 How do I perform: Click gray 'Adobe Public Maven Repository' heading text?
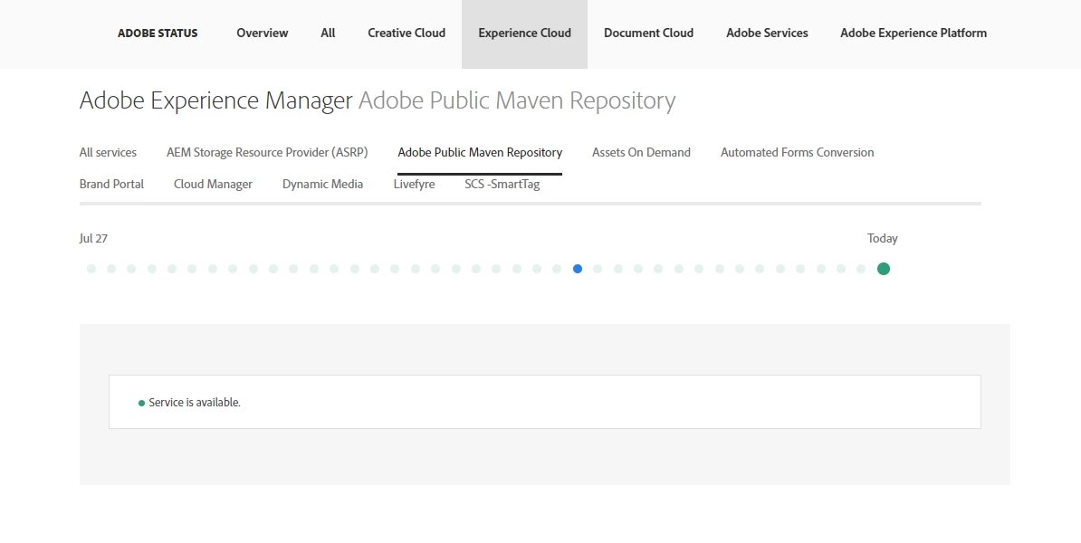point(517,100)
